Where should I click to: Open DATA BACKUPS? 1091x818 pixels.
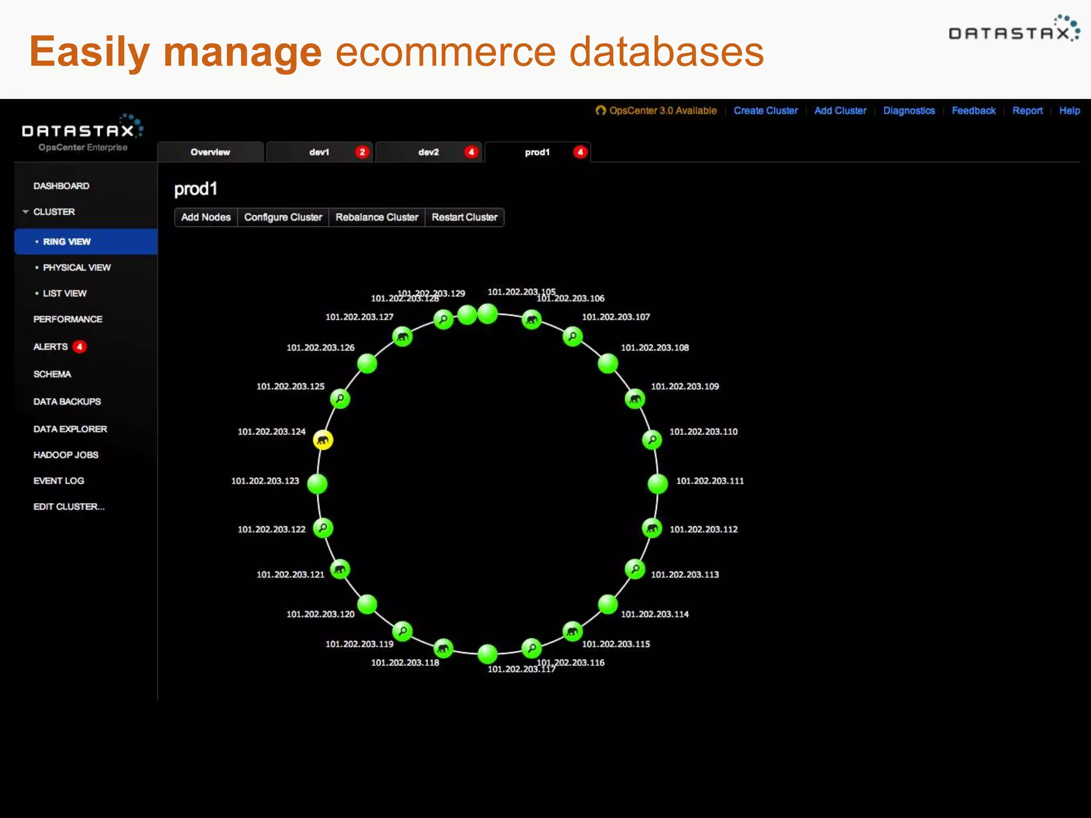[x=67, y=402]
